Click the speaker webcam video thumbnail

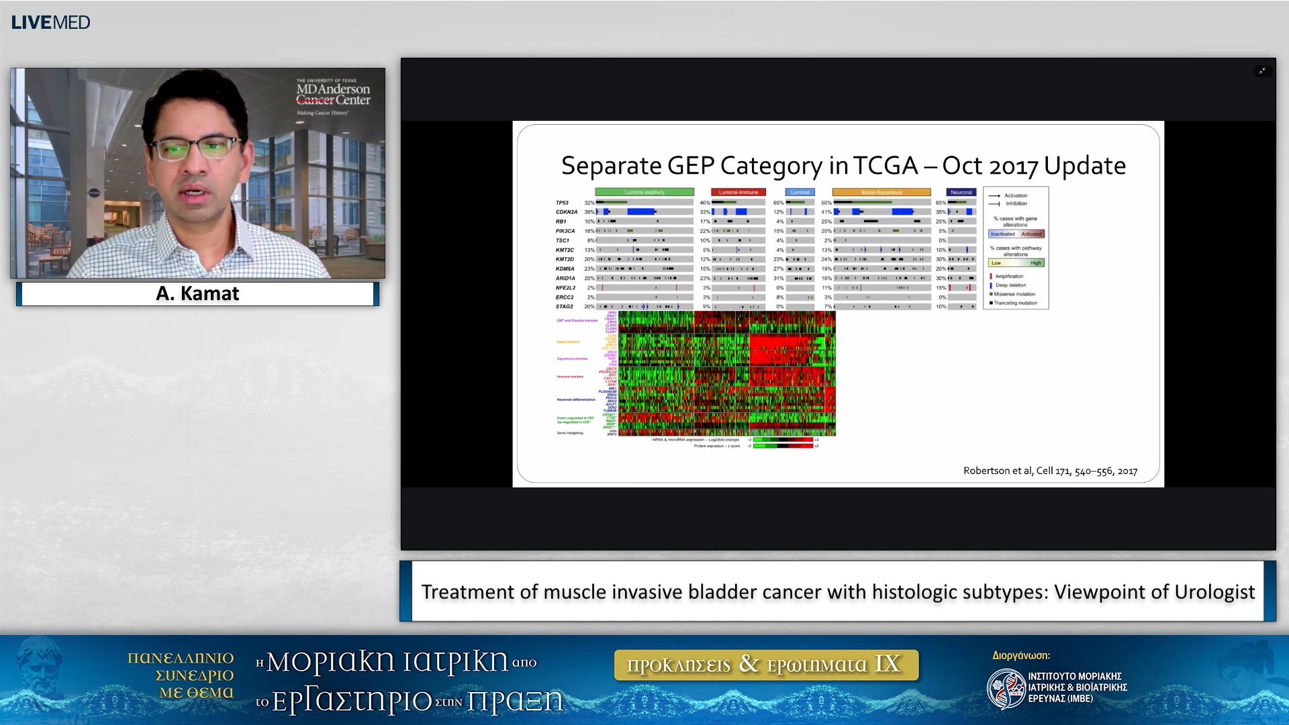coord(197,173)
